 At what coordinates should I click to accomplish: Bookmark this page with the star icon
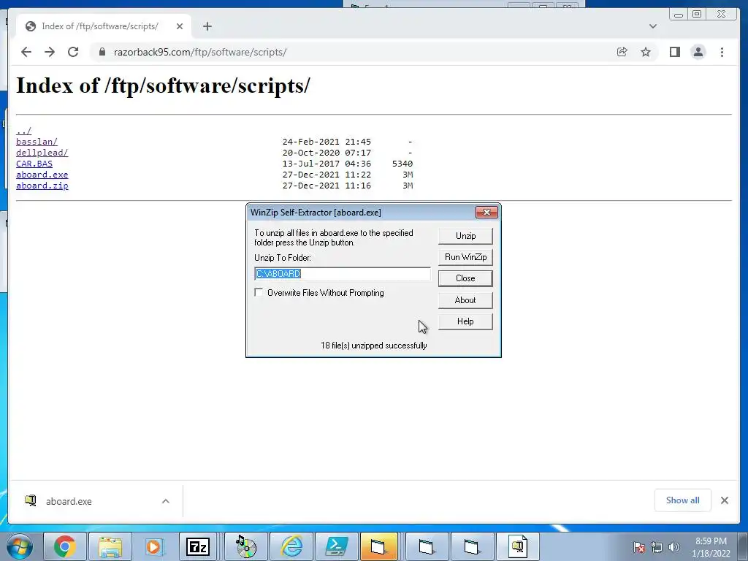point(646,52)
